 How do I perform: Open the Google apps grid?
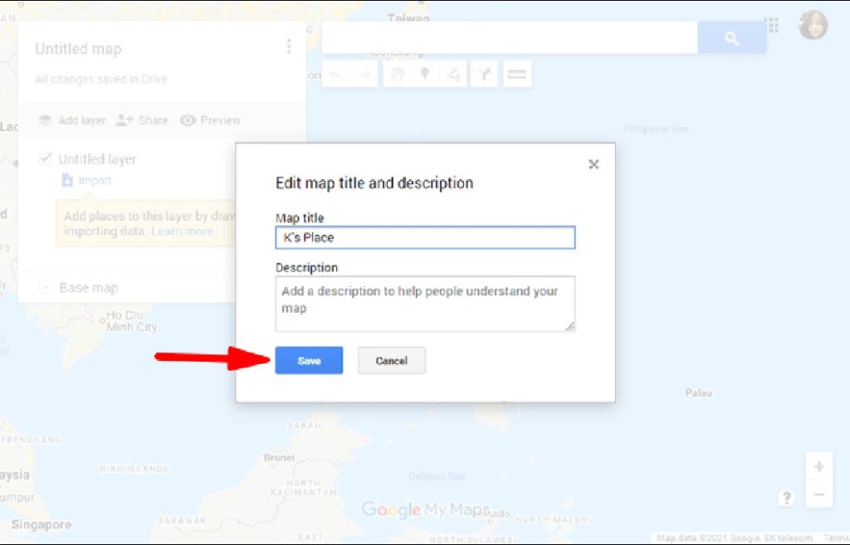pos(773,26)
